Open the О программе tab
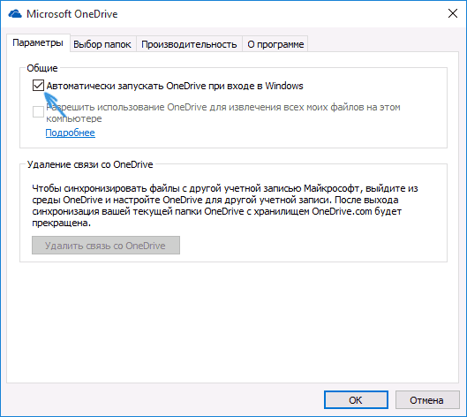Viewport: 467px width, 417px height. (x=275, y=44)
